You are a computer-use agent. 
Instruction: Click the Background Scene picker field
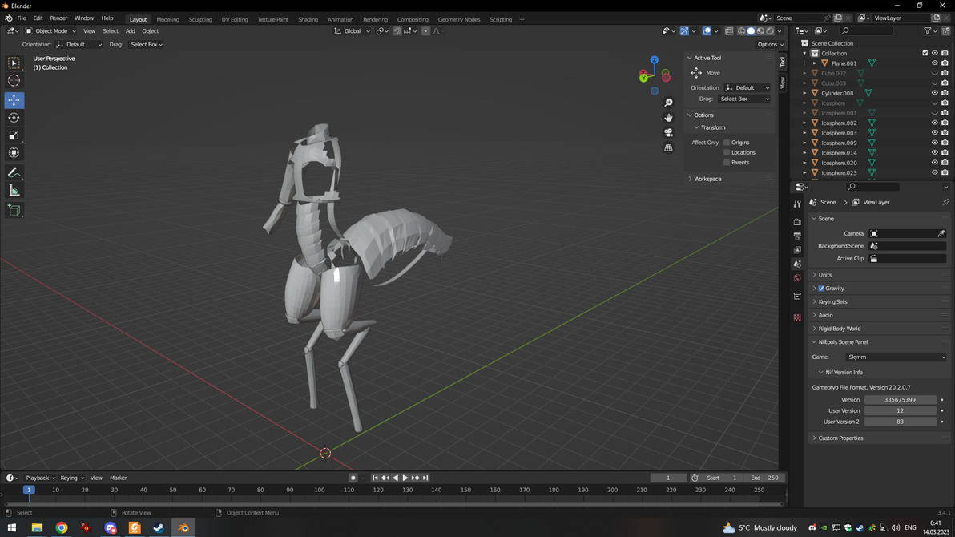pos(905,246)
